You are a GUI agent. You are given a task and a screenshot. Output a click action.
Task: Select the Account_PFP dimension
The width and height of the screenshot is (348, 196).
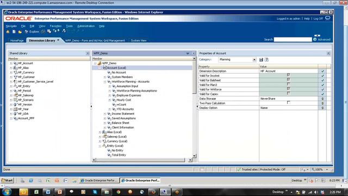coord(26,119)
